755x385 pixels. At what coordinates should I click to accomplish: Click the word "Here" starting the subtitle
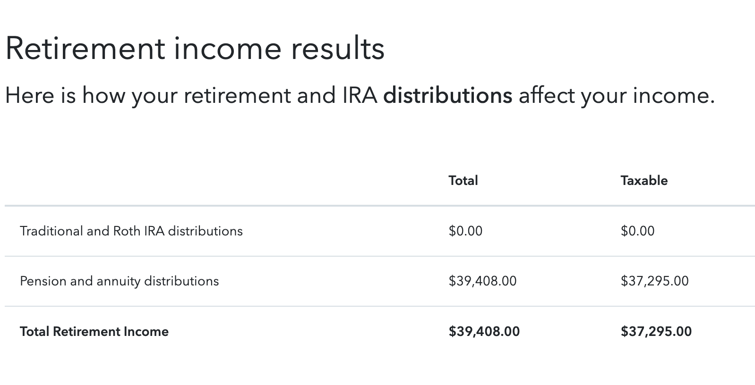point(29,96)
